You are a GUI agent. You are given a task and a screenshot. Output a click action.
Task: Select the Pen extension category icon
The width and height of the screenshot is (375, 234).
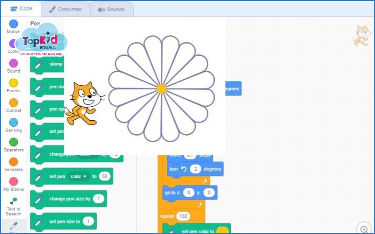pos(14,226)
